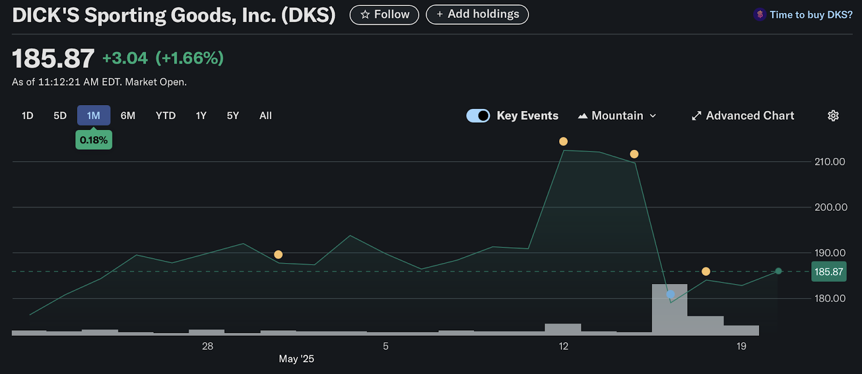Image resolution: width=862 pixels, height=374 pixels.
Task: Open the Advanced Chart link
Action: [743, 116]
